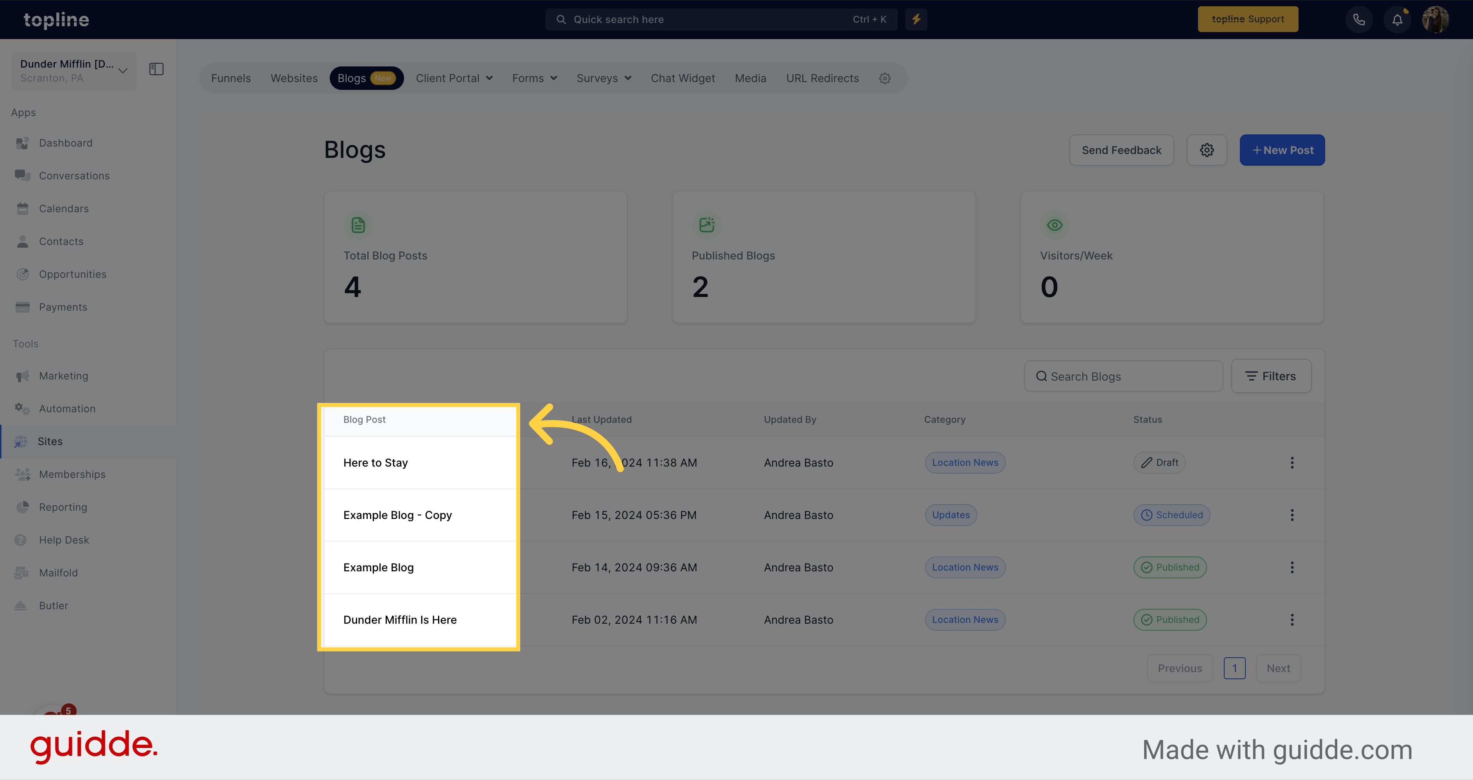Screen dimensions: 1473x780
Task: Select the Blogs tab
Action: click(x=366, y=78)
